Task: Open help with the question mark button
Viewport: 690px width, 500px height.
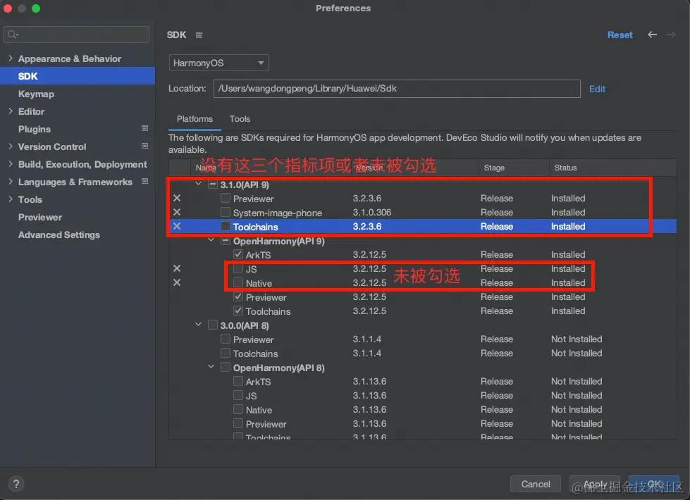Action: pyautogui.click(x=16, y=484)
